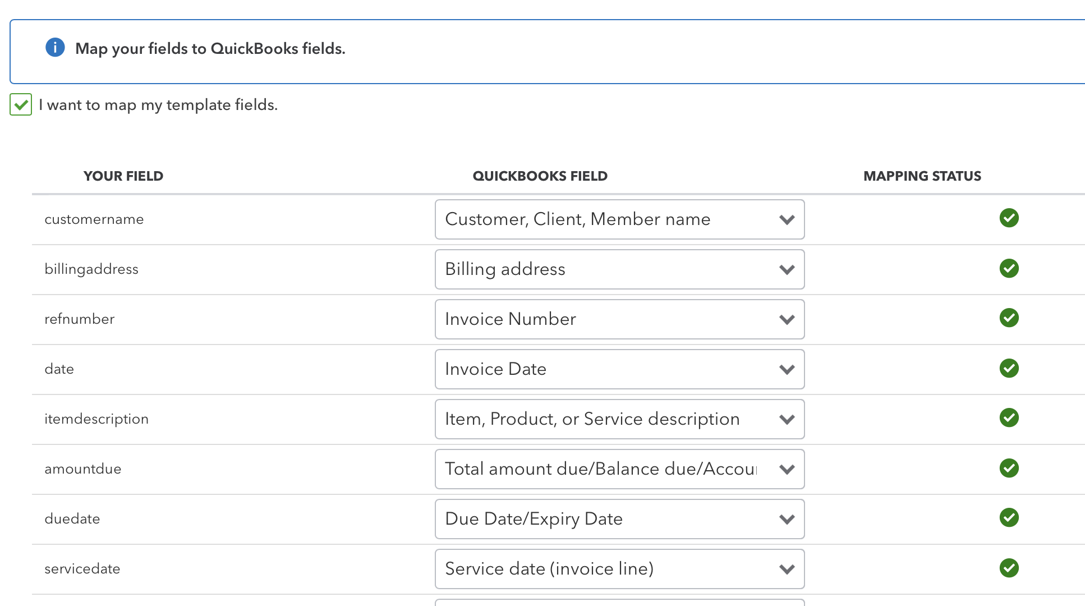Click the green status check for customername

[1009, 218]
